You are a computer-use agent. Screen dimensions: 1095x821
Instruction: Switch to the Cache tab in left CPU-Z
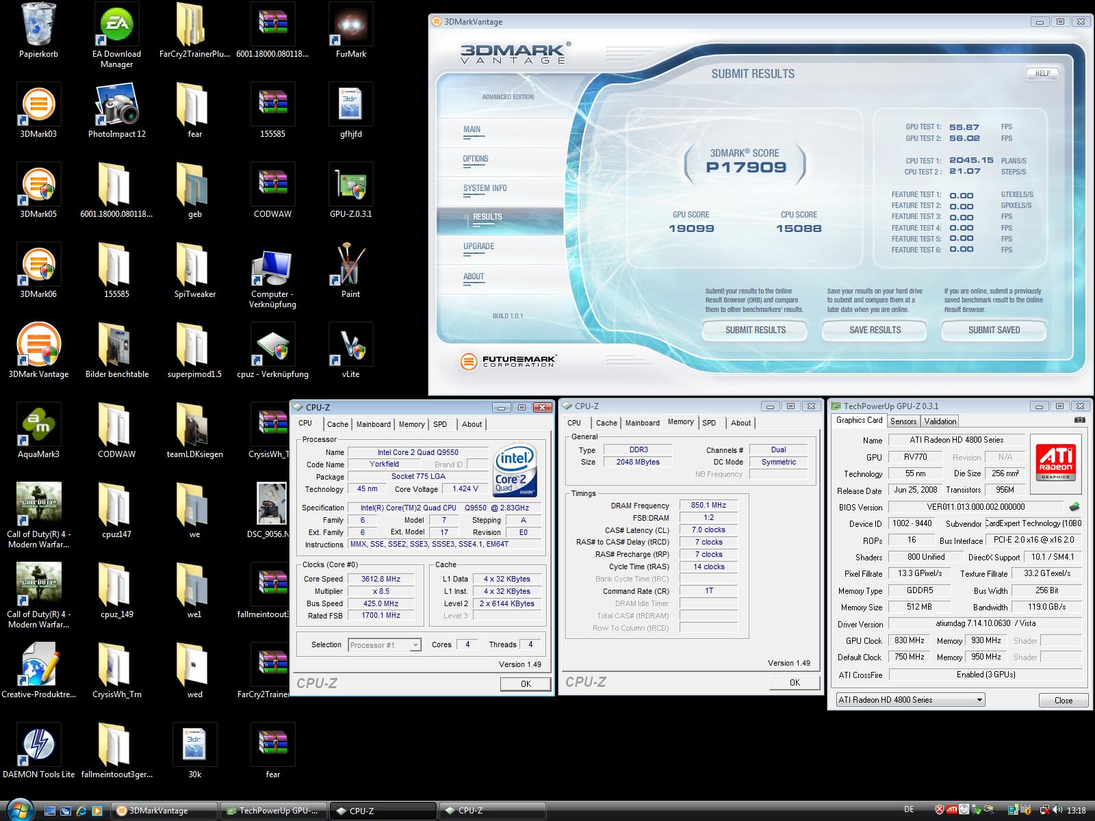click(337, 424)
